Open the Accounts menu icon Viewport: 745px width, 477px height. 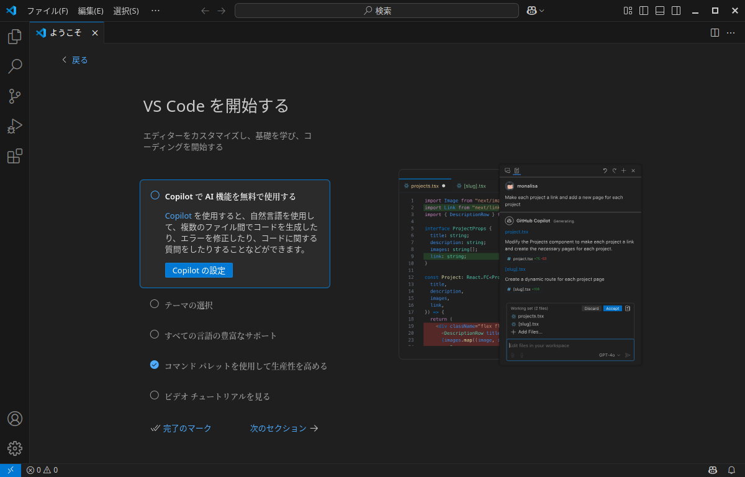[15, 419]
